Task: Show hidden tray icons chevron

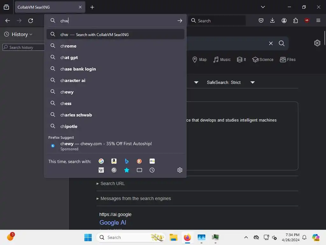Action: 246,237
